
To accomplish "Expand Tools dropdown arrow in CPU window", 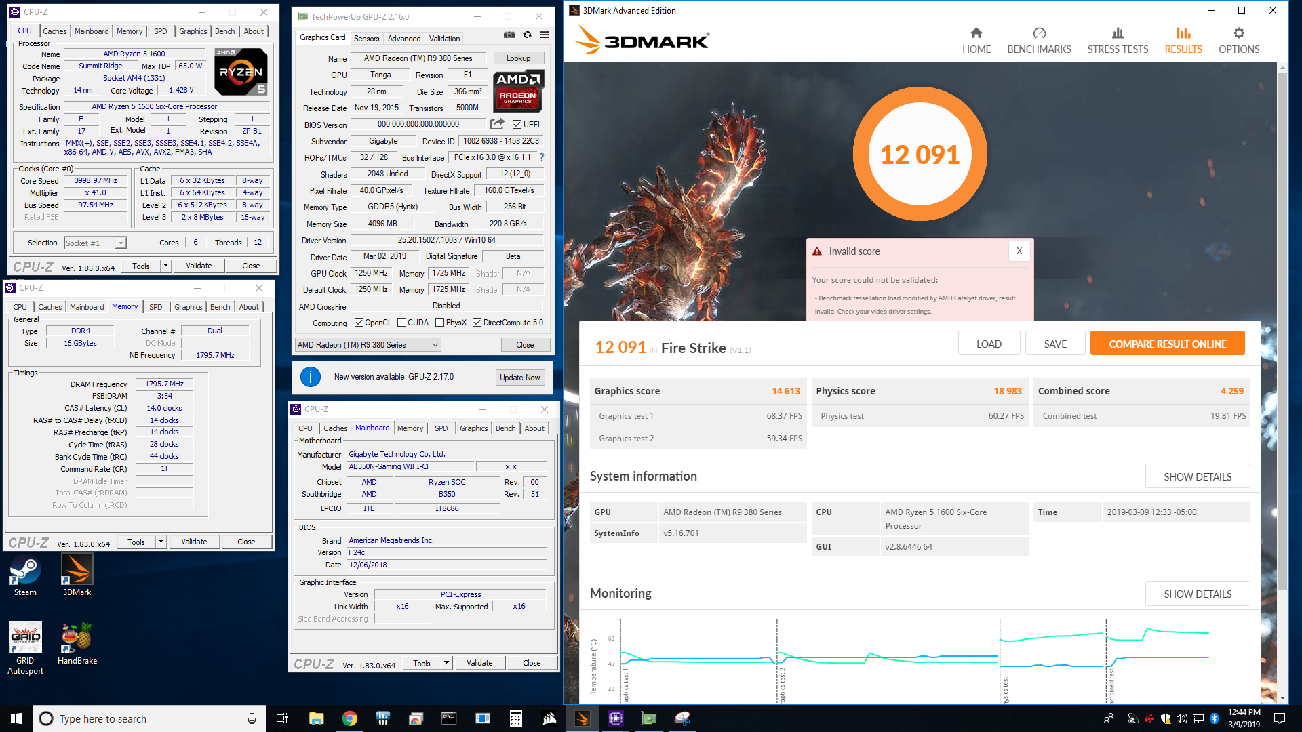I will pyautogui.click(x=165, y=266).
